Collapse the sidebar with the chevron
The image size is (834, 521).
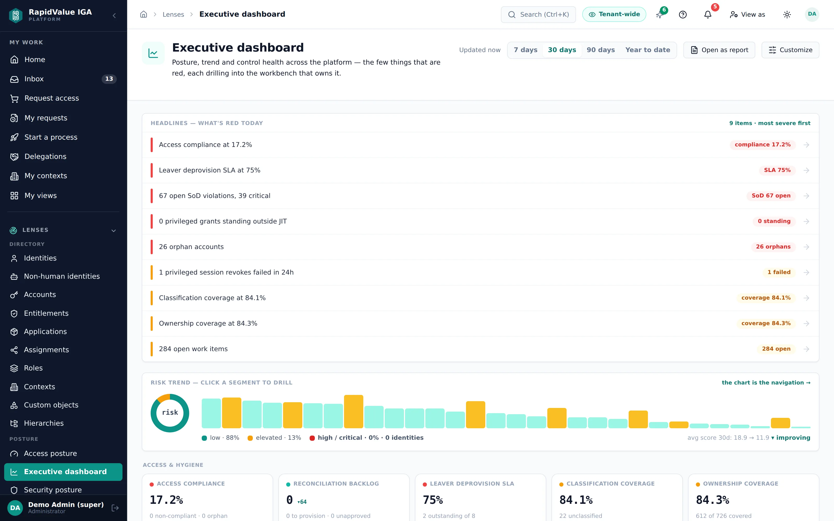114,16
